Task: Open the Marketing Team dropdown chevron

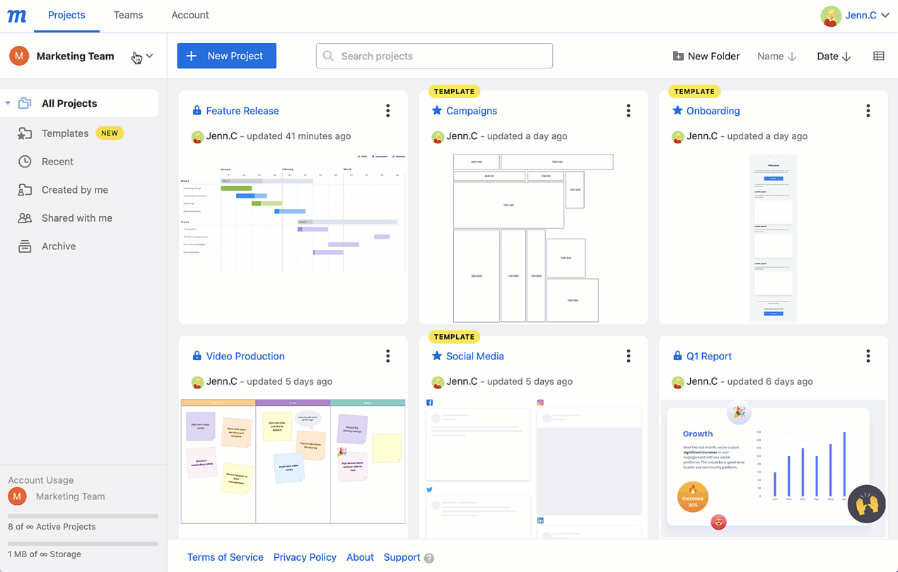Action: pyautogui.click(x=150, y=56)
